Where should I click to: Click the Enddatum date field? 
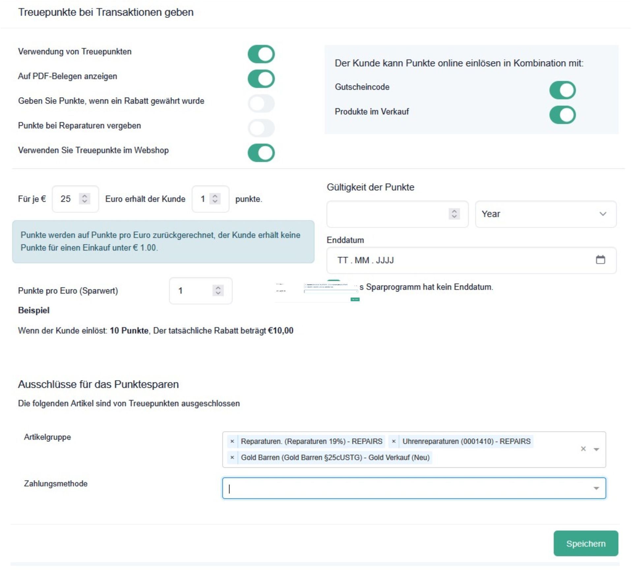pos(471,260)
